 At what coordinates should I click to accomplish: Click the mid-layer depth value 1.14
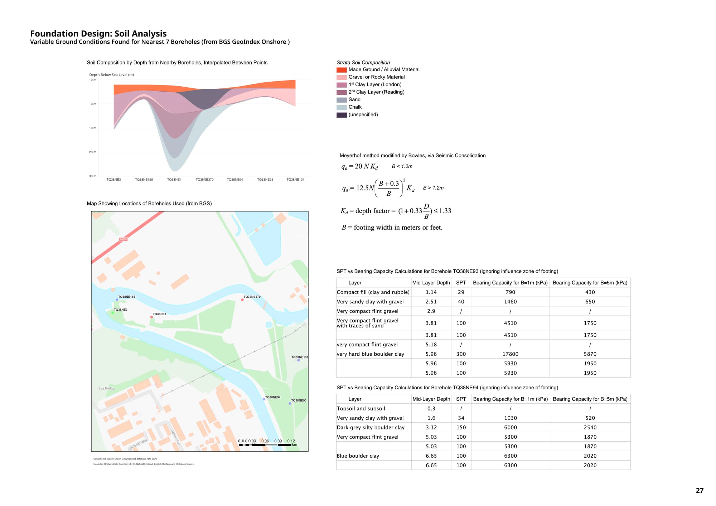click(x=431, y=292)
